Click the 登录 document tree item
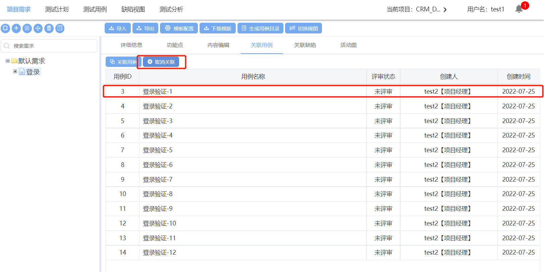This screenshot has width=544, height=272. click(x=33, y=72)
